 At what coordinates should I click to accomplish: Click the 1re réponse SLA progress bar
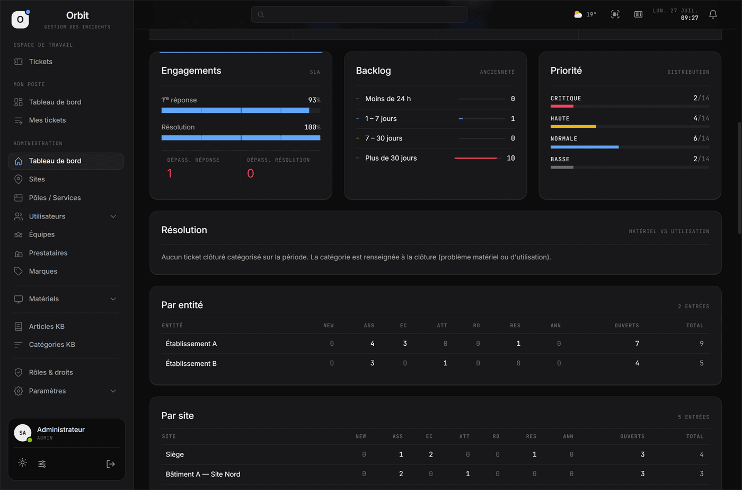(241, 110)
